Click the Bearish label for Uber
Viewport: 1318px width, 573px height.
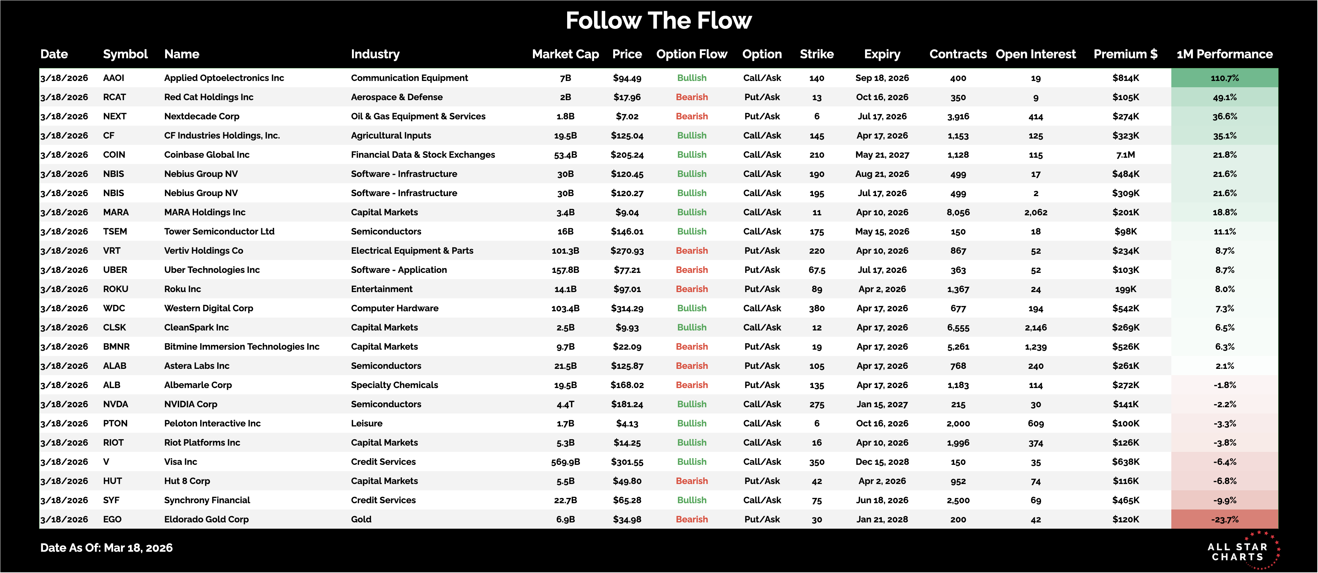[x=691, y=270]
